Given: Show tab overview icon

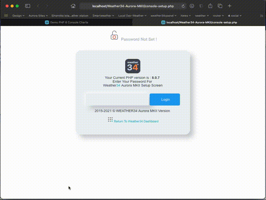Looking at the screenshot, I should pyautogui.click(x=220, y=6).
